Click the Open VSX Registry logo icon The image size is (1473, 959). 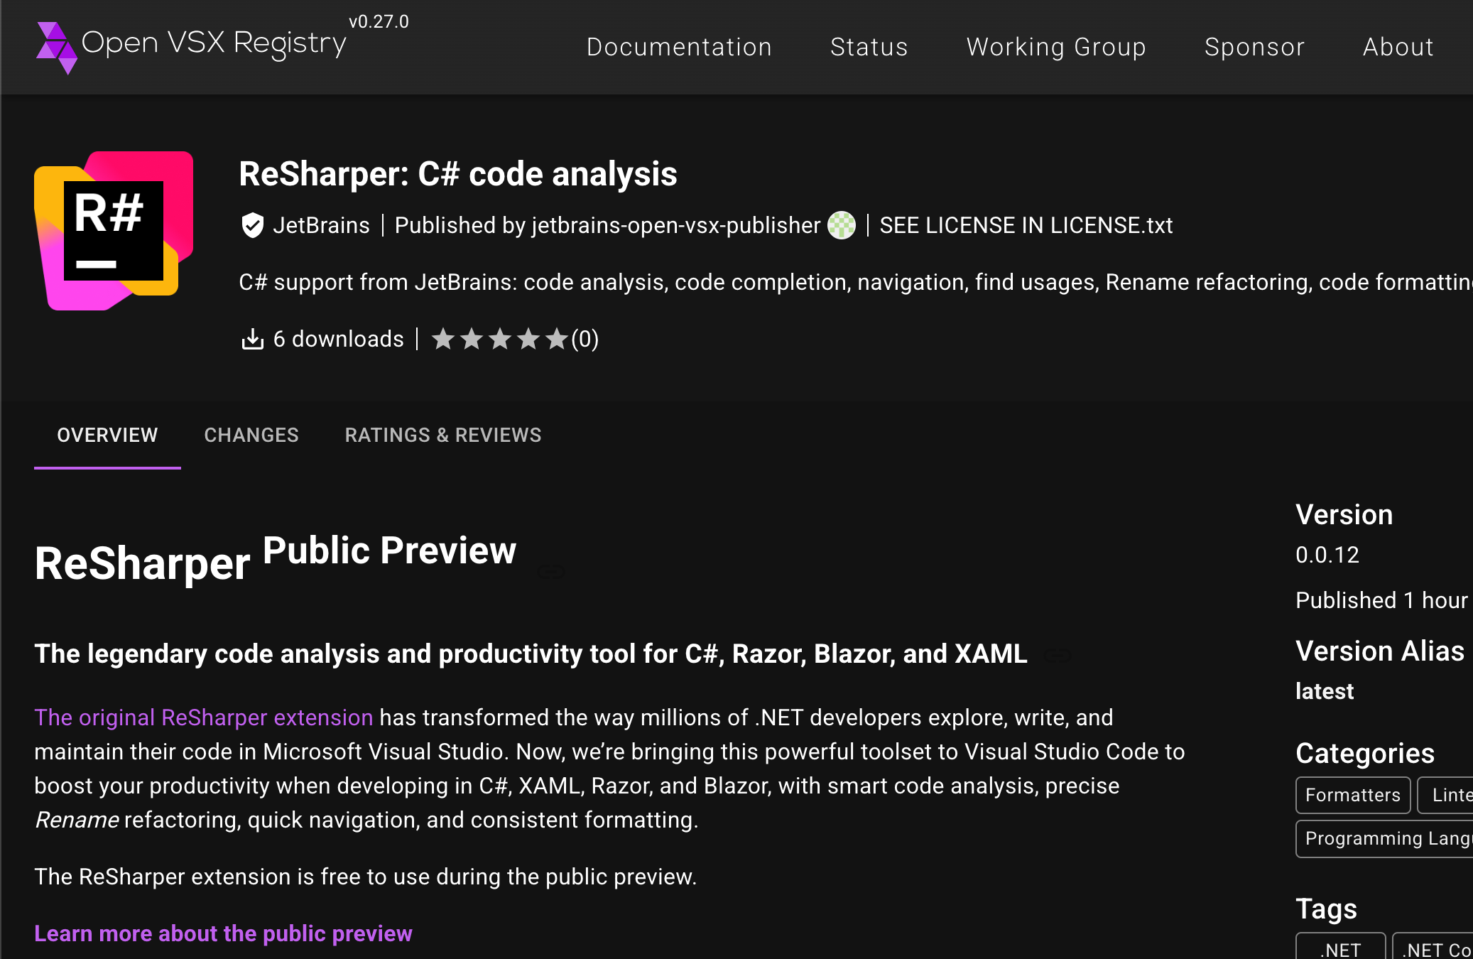pyautogui.click(x=56, y=47)
